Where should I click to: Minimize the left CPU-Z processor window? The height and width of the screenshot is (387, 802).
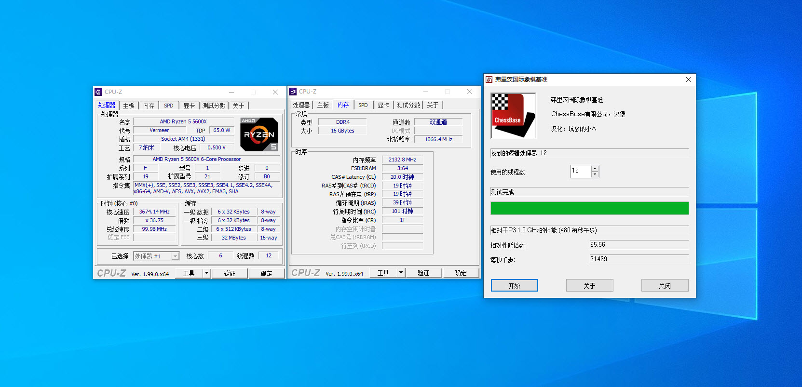click(x=231, y=92)
